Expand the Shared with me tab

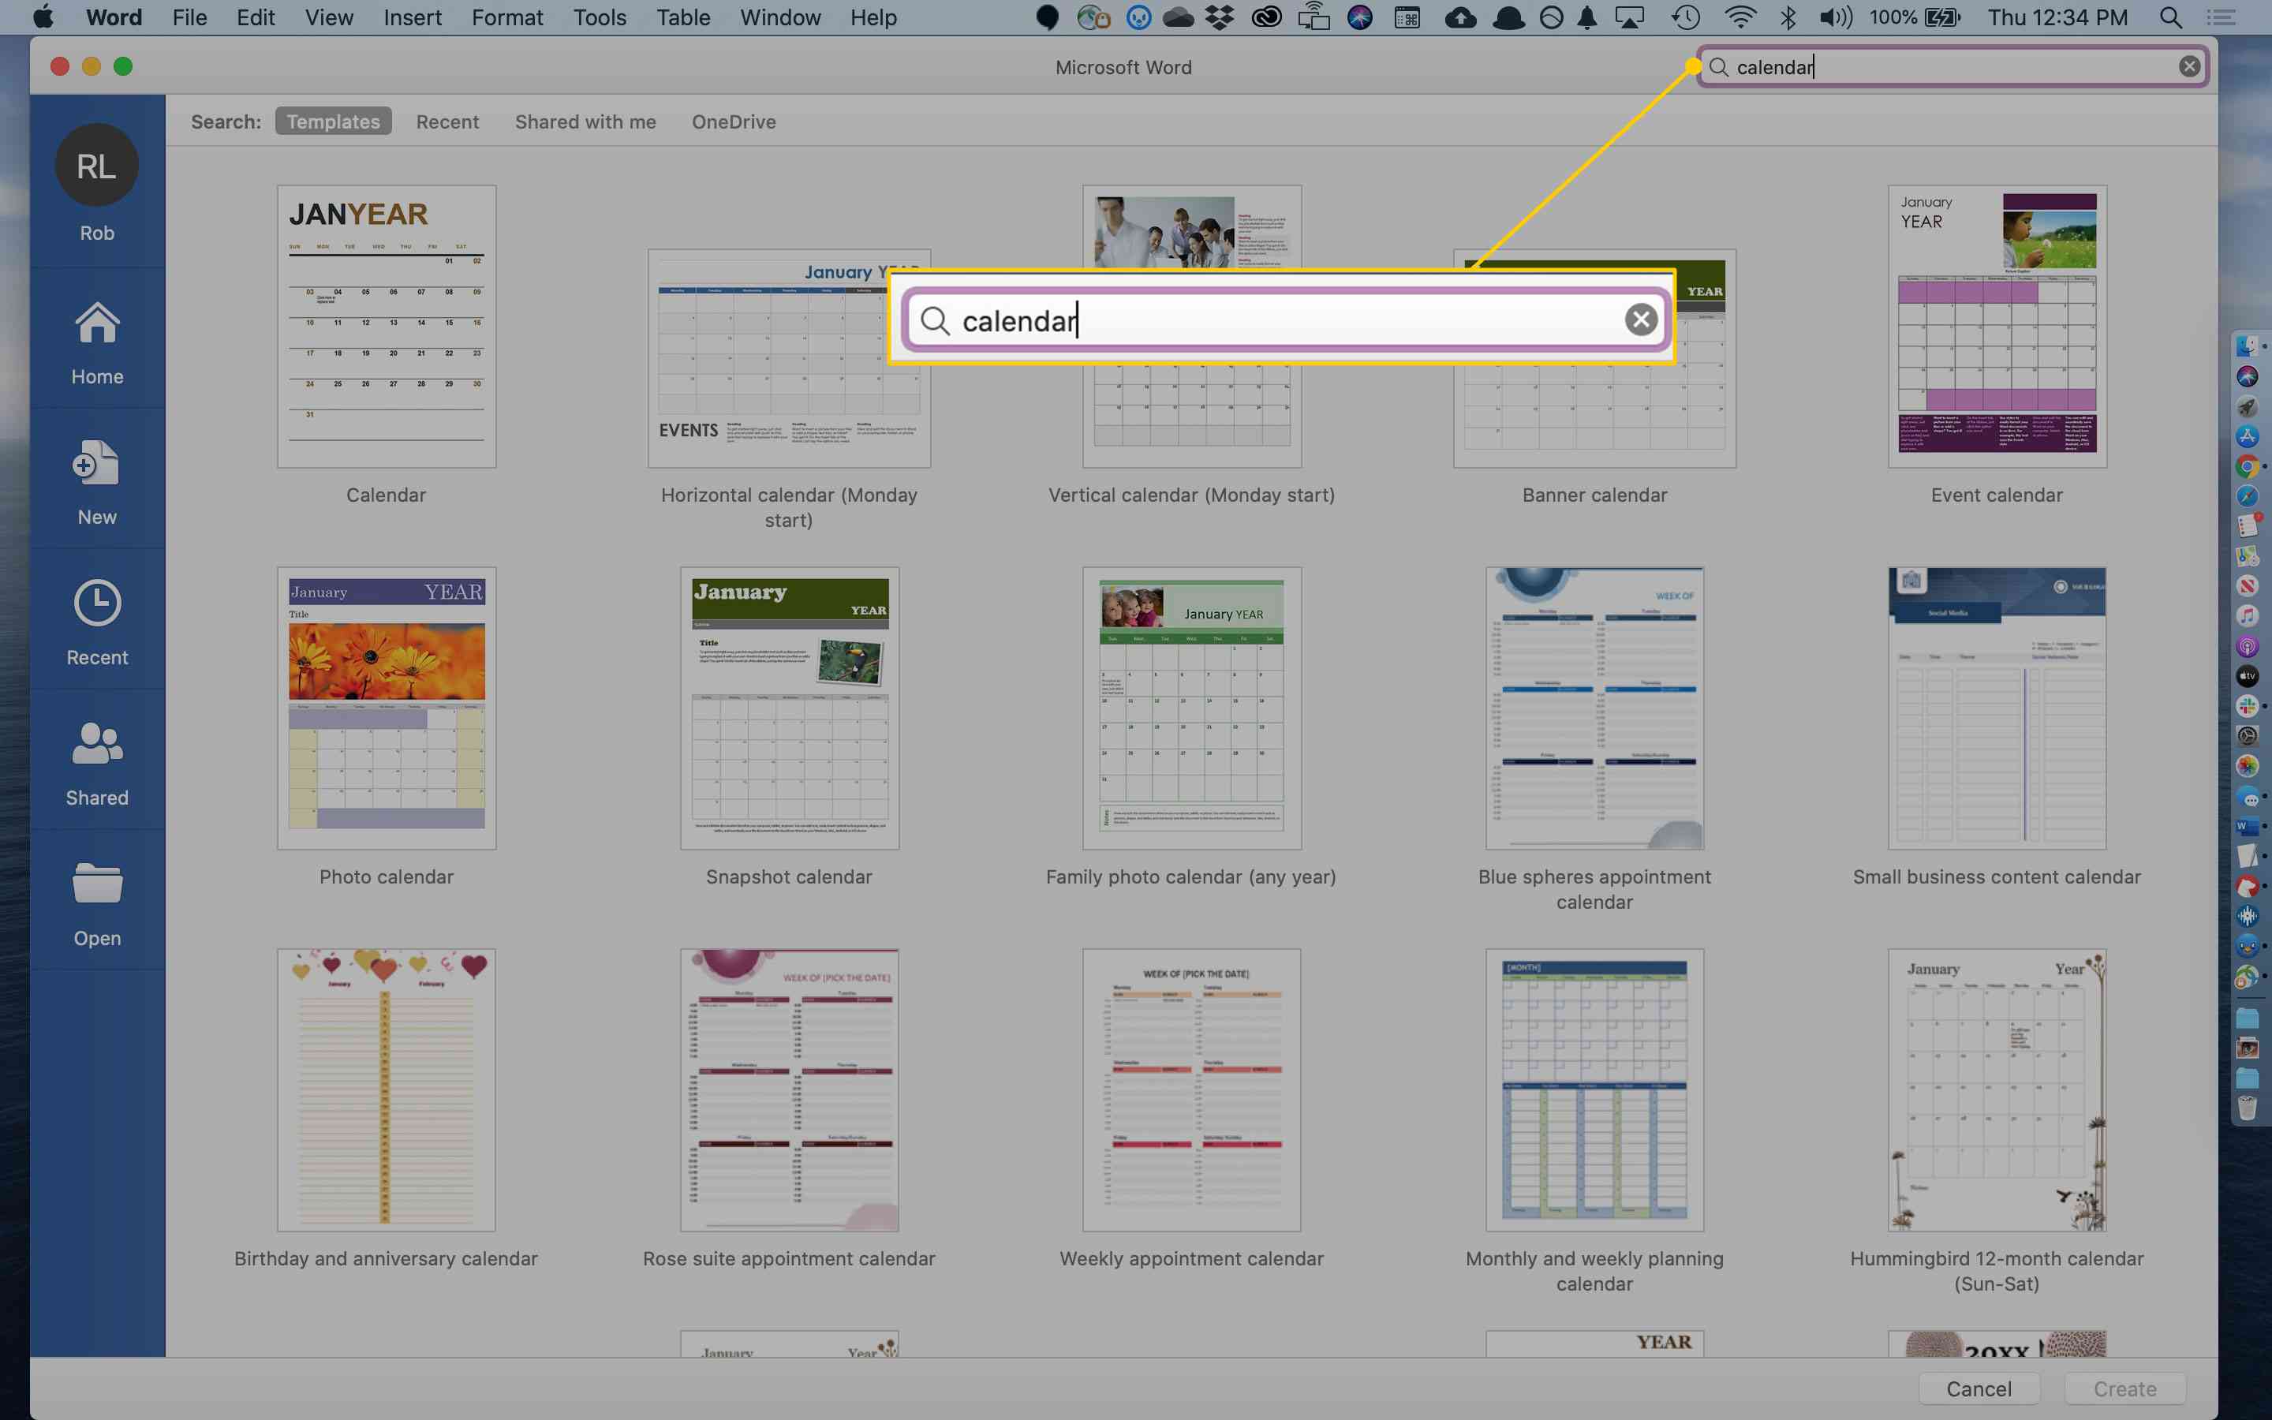coord(585,119)
